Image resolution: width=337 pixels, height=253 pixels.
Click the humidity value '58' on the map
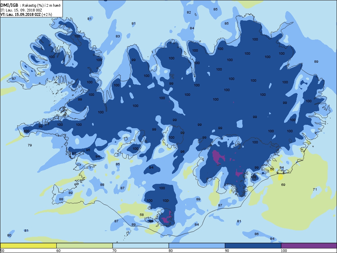click(x=142, y=215)
